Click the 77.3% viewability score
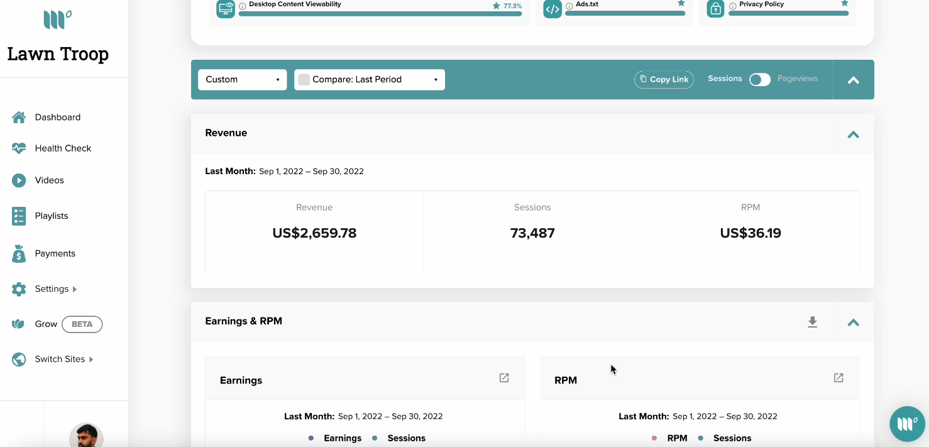This screenshot has width=929, height=447. [x=512, y=6]
